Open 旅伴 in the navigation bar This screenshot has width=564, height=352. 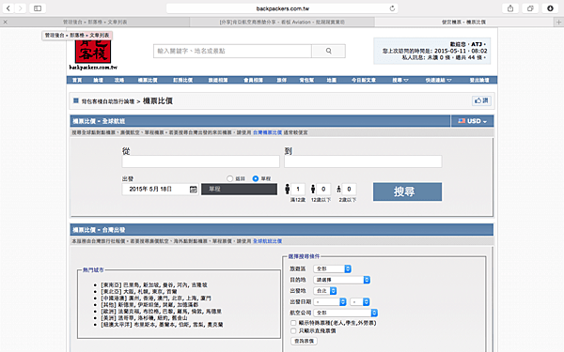[282, 80]
